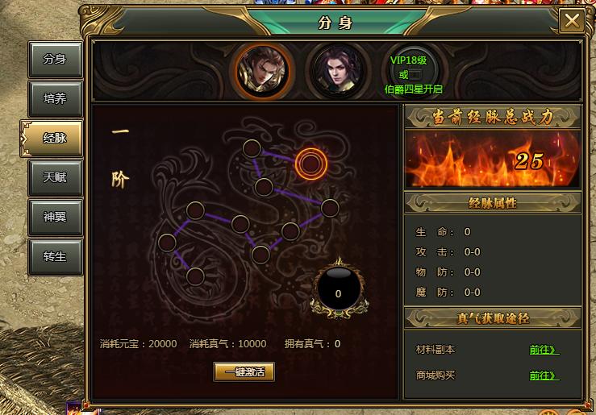
Task: Click the black true-qi orb showing 0
Action: 338,289
